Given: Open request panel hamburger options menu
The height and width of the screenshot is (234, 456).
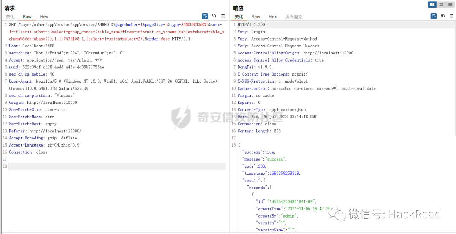Looking at the screenshot, I should point(223,16).
